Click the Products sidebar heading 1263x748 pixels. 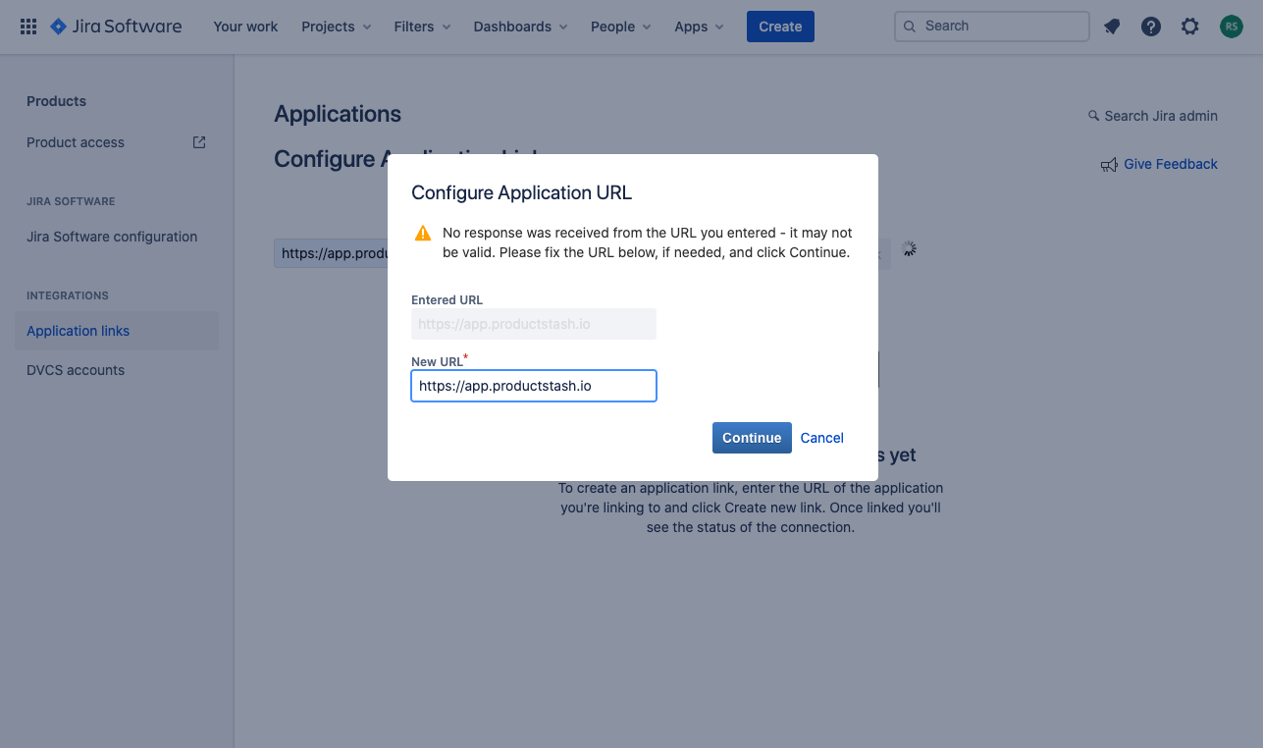point(56,101)
